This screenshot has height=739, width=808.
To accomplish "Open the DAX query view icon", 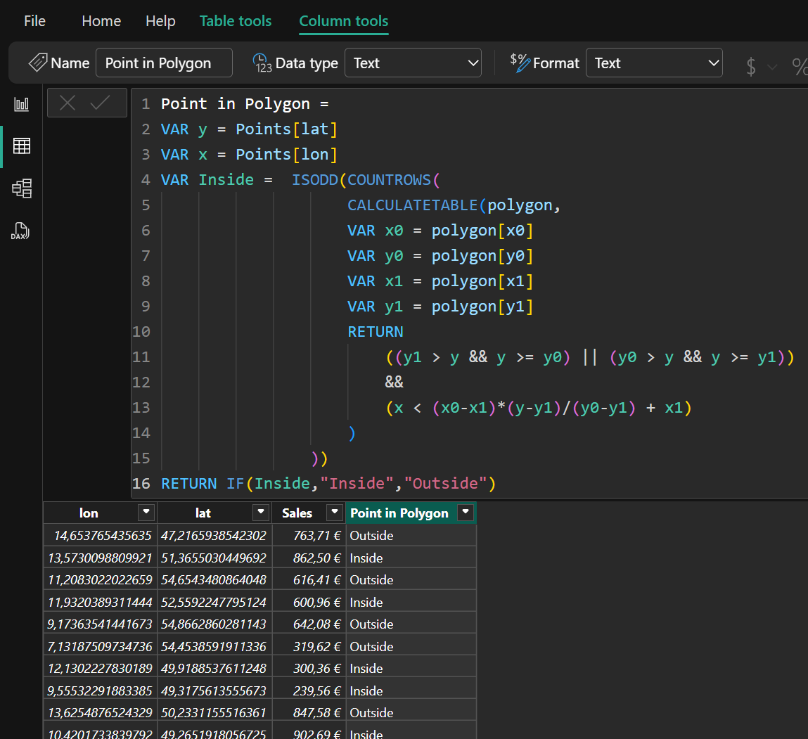I will (21, 231).
